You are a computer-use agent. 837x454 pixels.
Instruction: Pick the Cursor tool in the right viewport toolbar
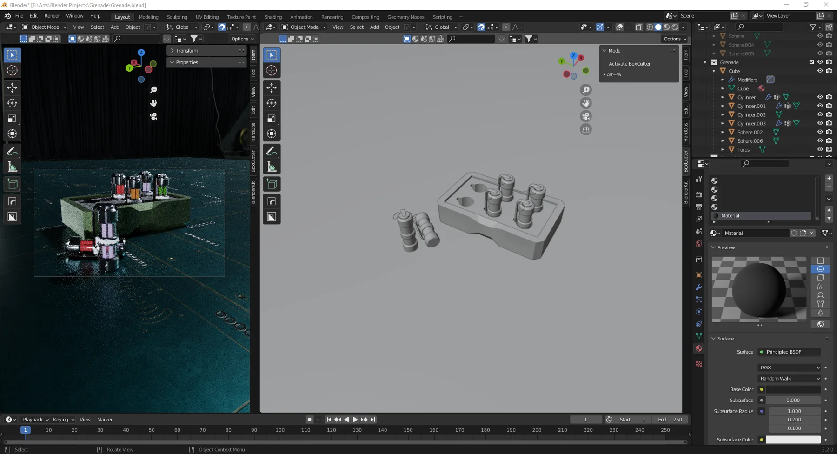pyautogui.click(x=272, y=70)
